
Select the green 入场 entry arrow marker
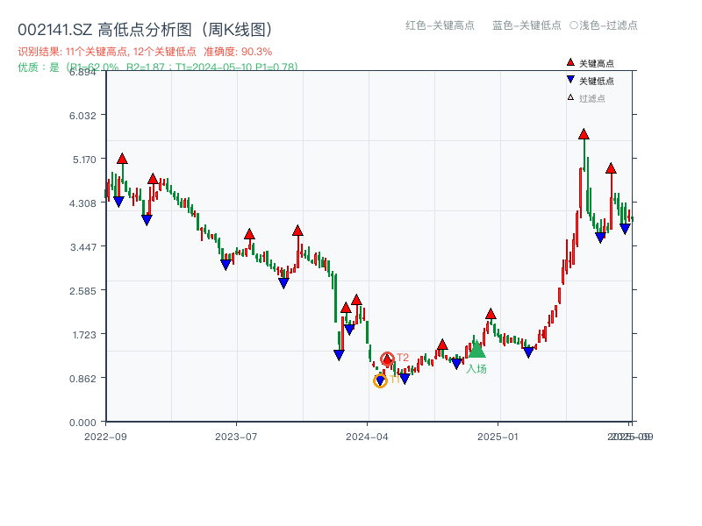pos(476,352)
